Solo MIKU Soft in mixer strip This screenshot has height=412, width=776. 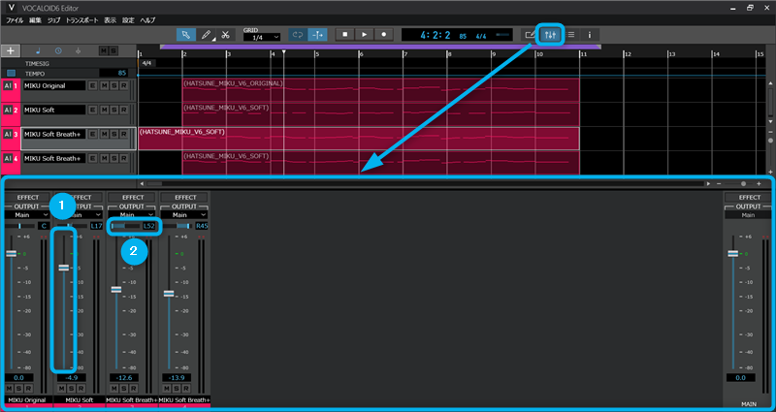[72, 389]
